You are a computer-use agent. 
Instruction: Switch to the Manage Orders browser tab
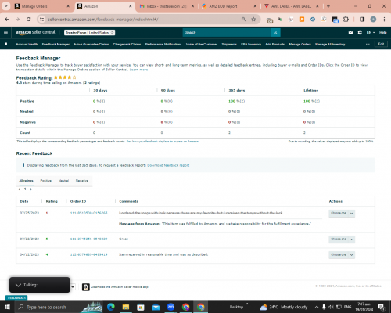[x=41, y=6]
